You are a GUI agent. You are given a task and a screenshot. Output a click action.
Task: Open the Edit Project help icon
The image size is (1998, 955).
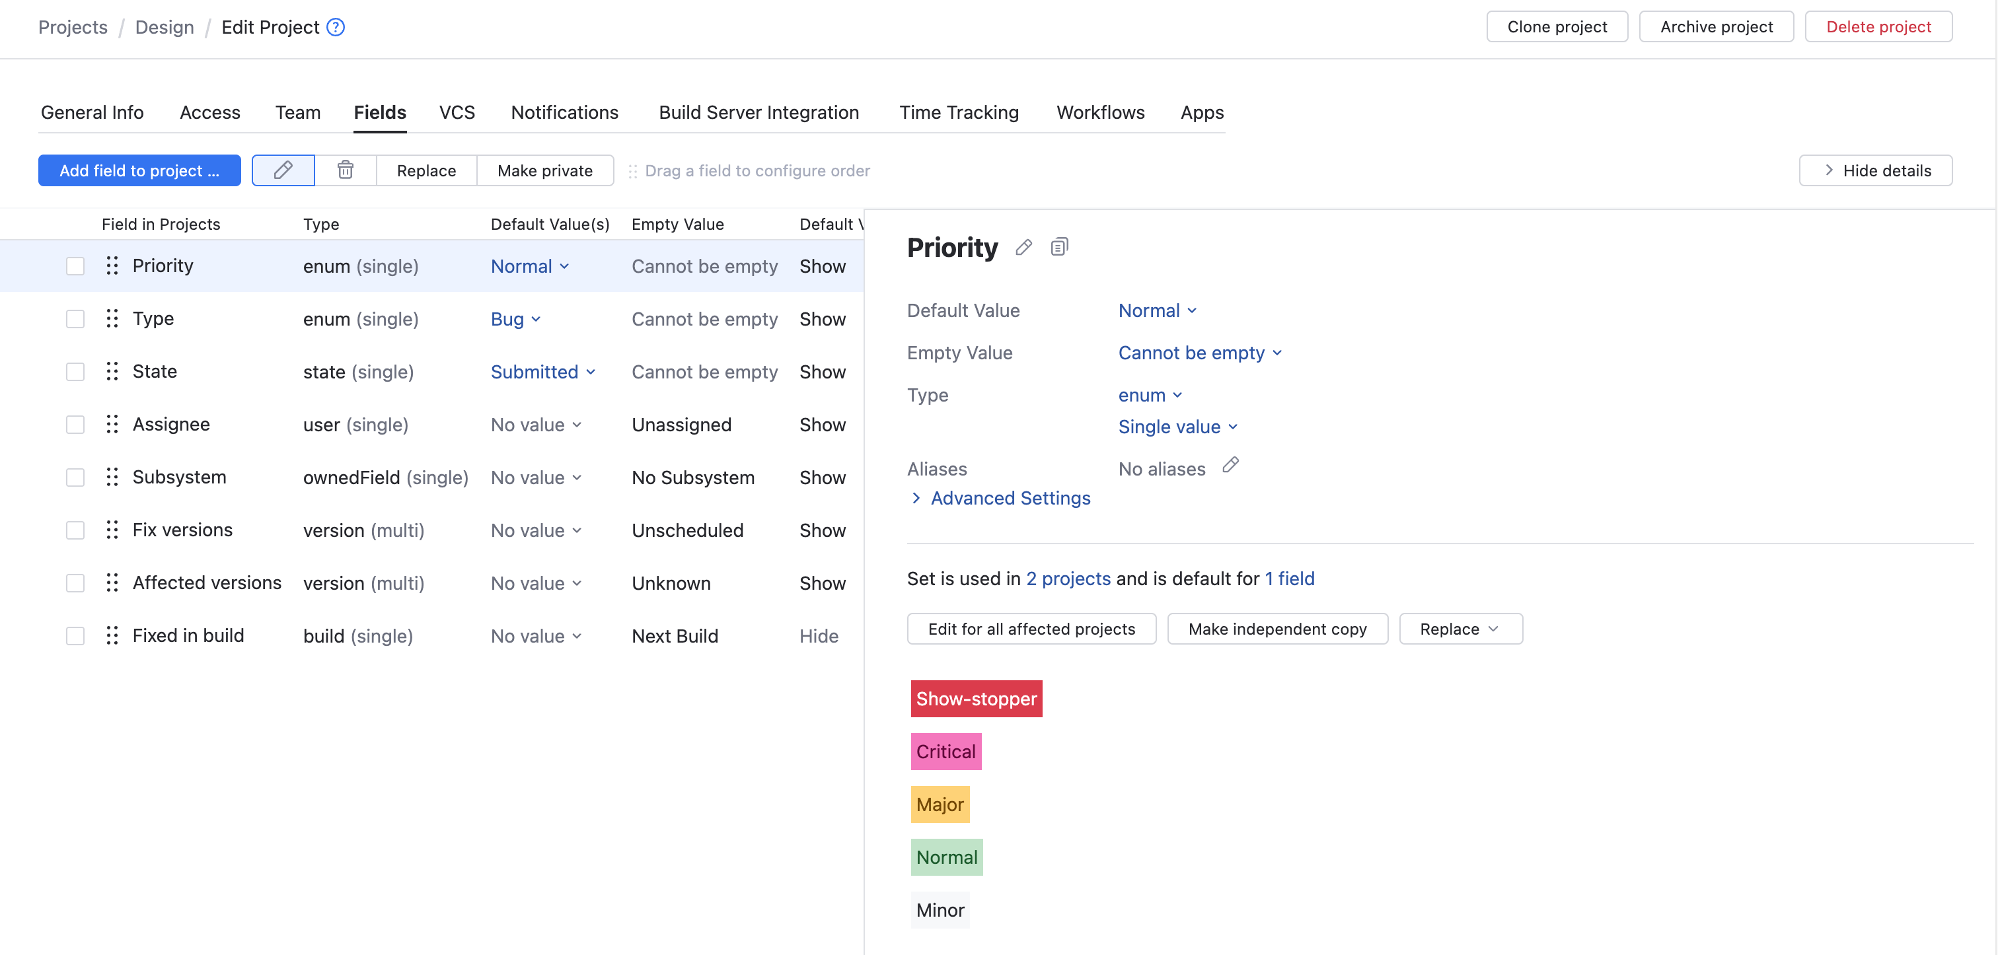point(335,26)
